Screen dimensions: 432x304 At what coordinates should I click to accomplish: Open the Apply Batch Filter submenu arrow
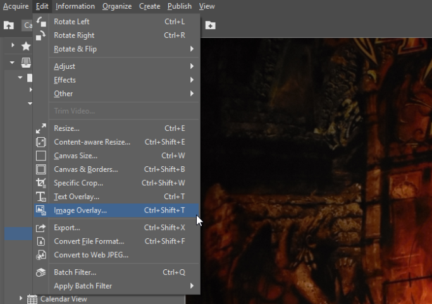click(x=192, y=286)
